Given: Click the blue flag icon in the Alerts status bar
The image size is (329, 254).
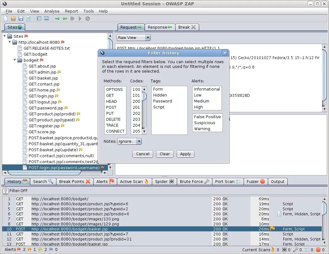Looking at the screenshot, I should click(51, 249).
